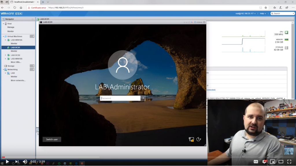Mute the video volume speaker icon

[25, 162]
